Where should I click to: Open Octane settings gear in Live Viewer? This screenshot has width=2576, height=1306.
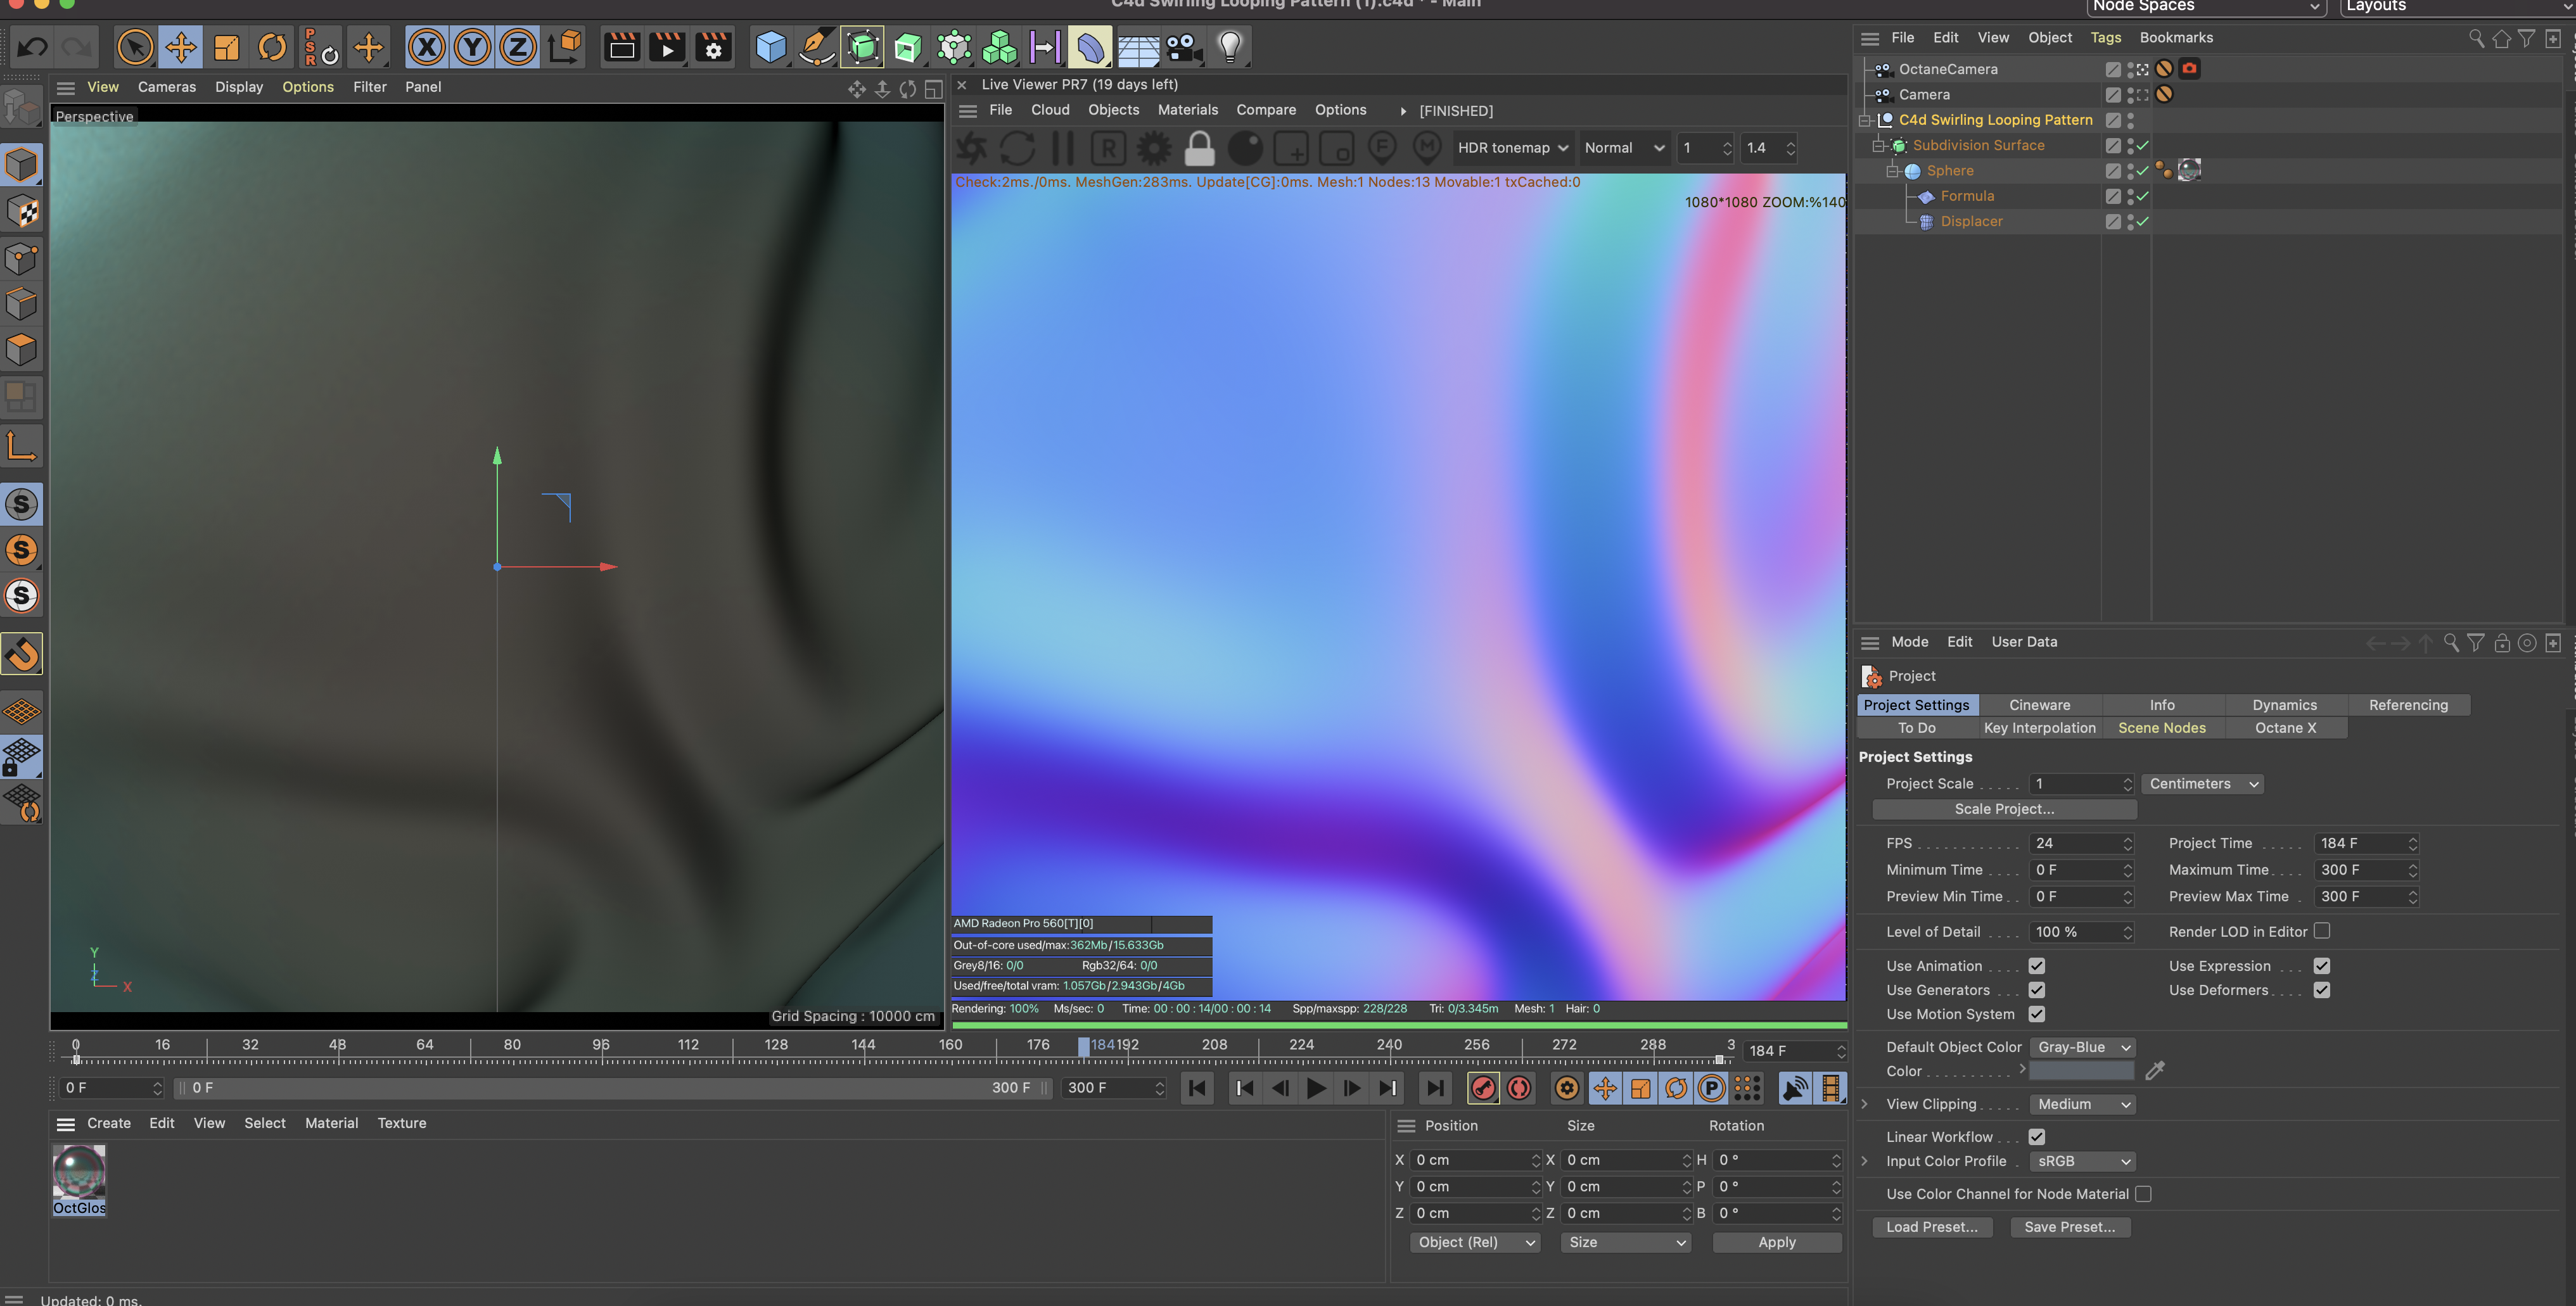1153,149
